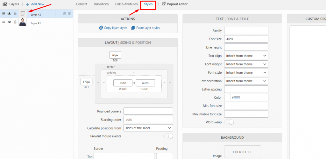Click Add New layer link

38,4
